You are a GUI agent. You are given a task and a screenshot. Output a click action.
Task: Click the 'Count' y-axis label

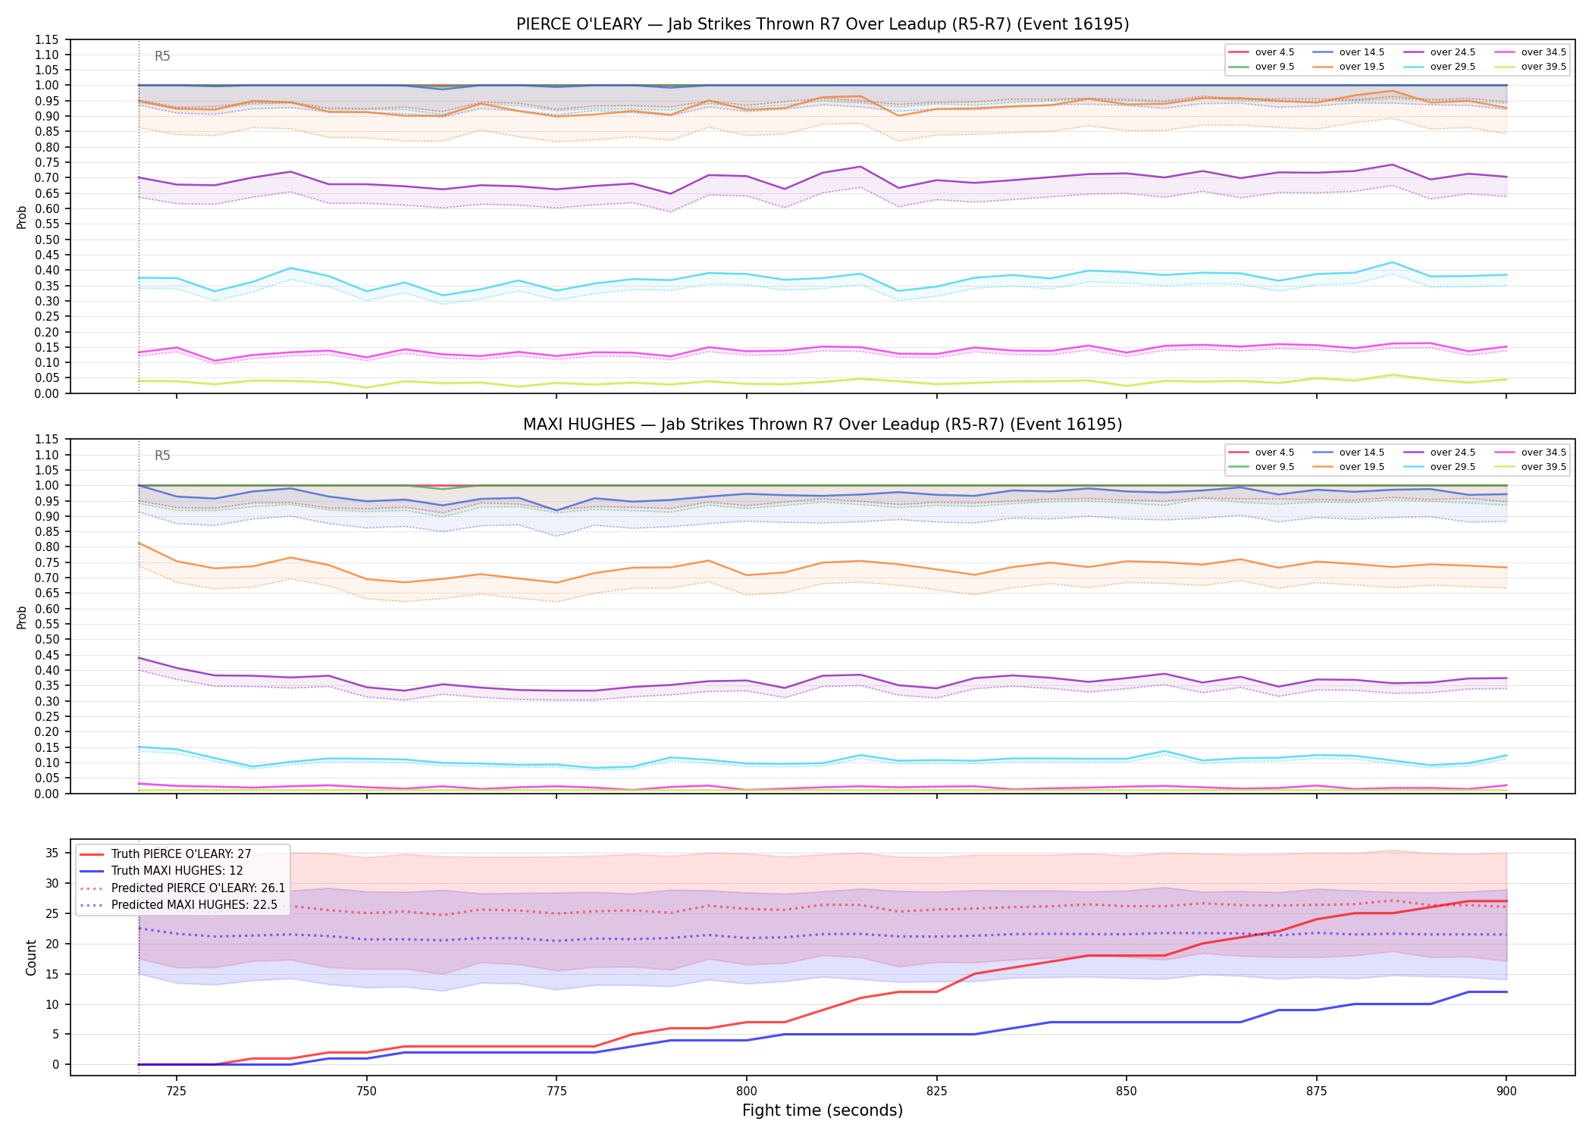[31, 957]
